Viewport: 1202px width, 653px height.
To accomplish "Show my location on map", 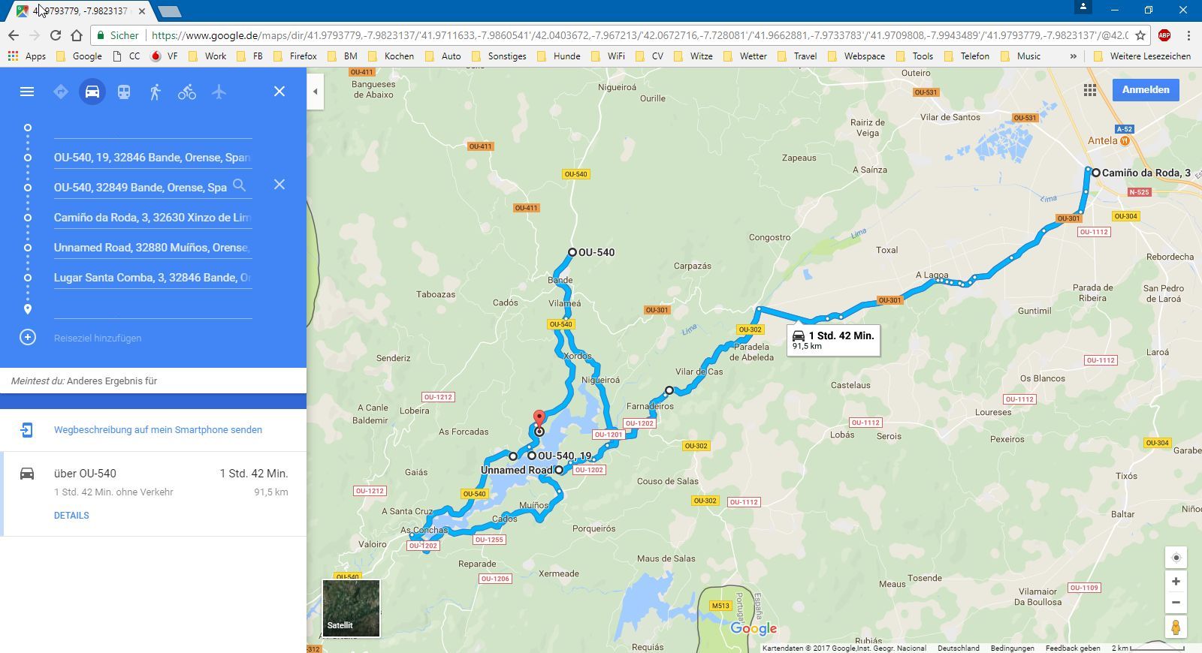I will [x=1176, y=558].
